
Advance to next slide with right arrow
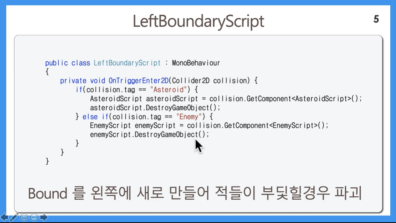coord(44,217)
